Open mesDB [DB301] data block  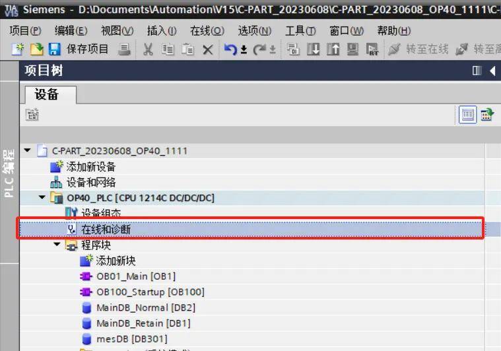point(132,339)
